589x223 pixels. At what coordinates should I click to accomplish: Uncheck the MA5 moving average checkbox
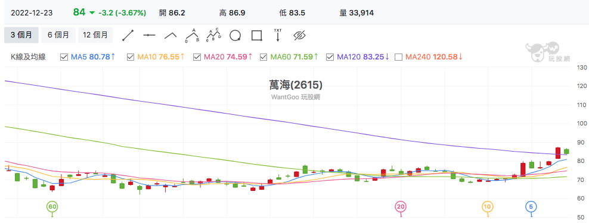pos(64,57)
